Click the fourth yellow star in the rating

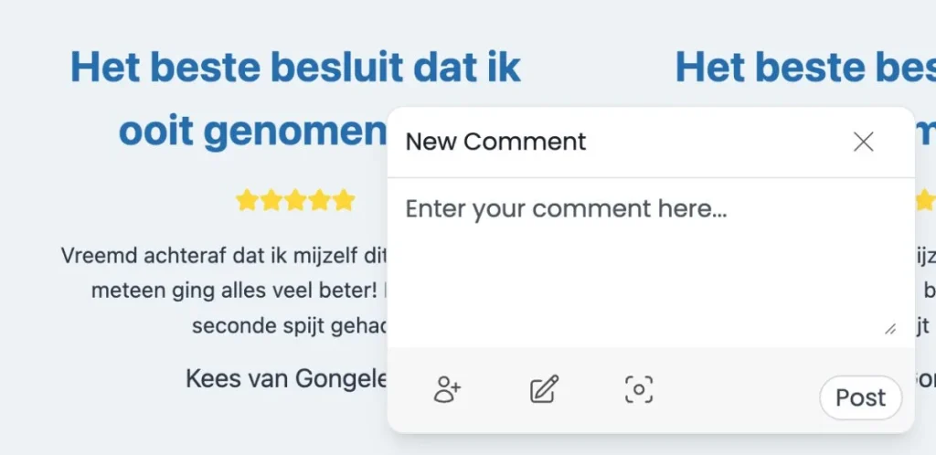click(319, 200)
